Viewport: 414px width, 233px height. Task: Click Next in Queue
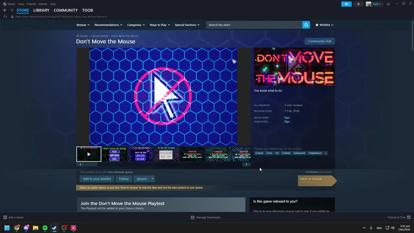(317, 180)
